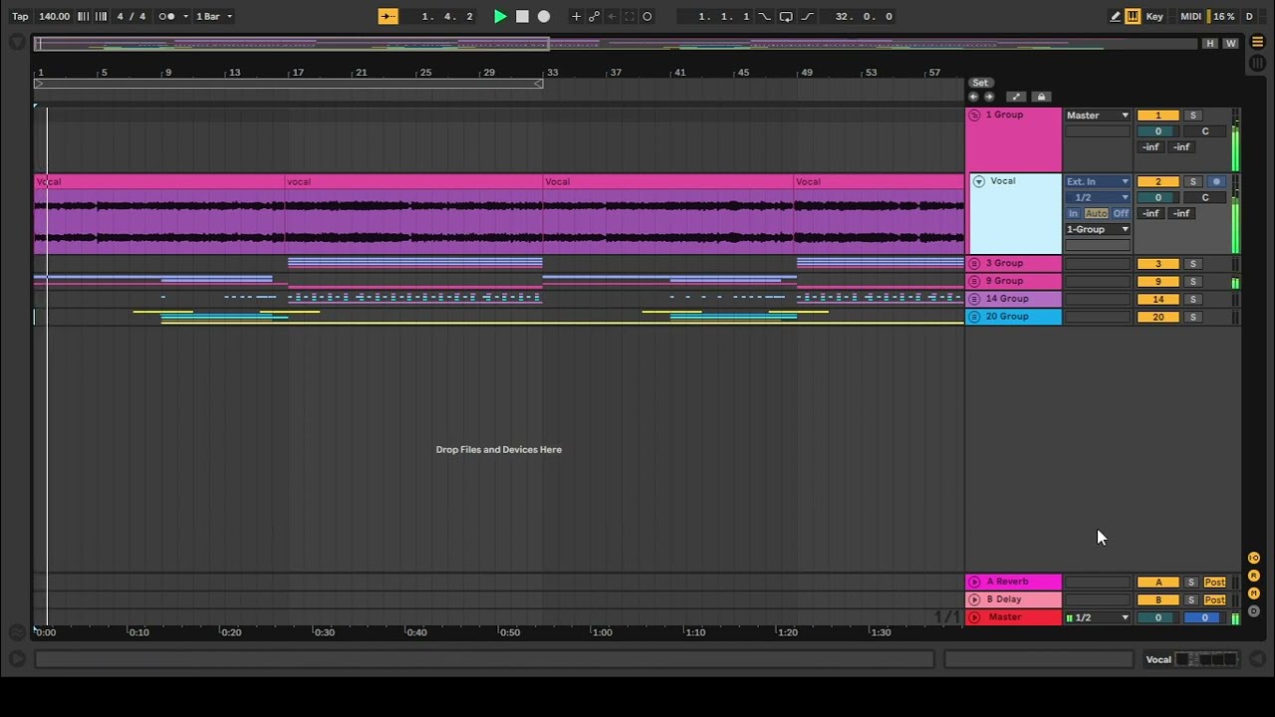Toggle the Vocal track activator 2
This screenshot has width=1275, height=717.
point(1157,181)
